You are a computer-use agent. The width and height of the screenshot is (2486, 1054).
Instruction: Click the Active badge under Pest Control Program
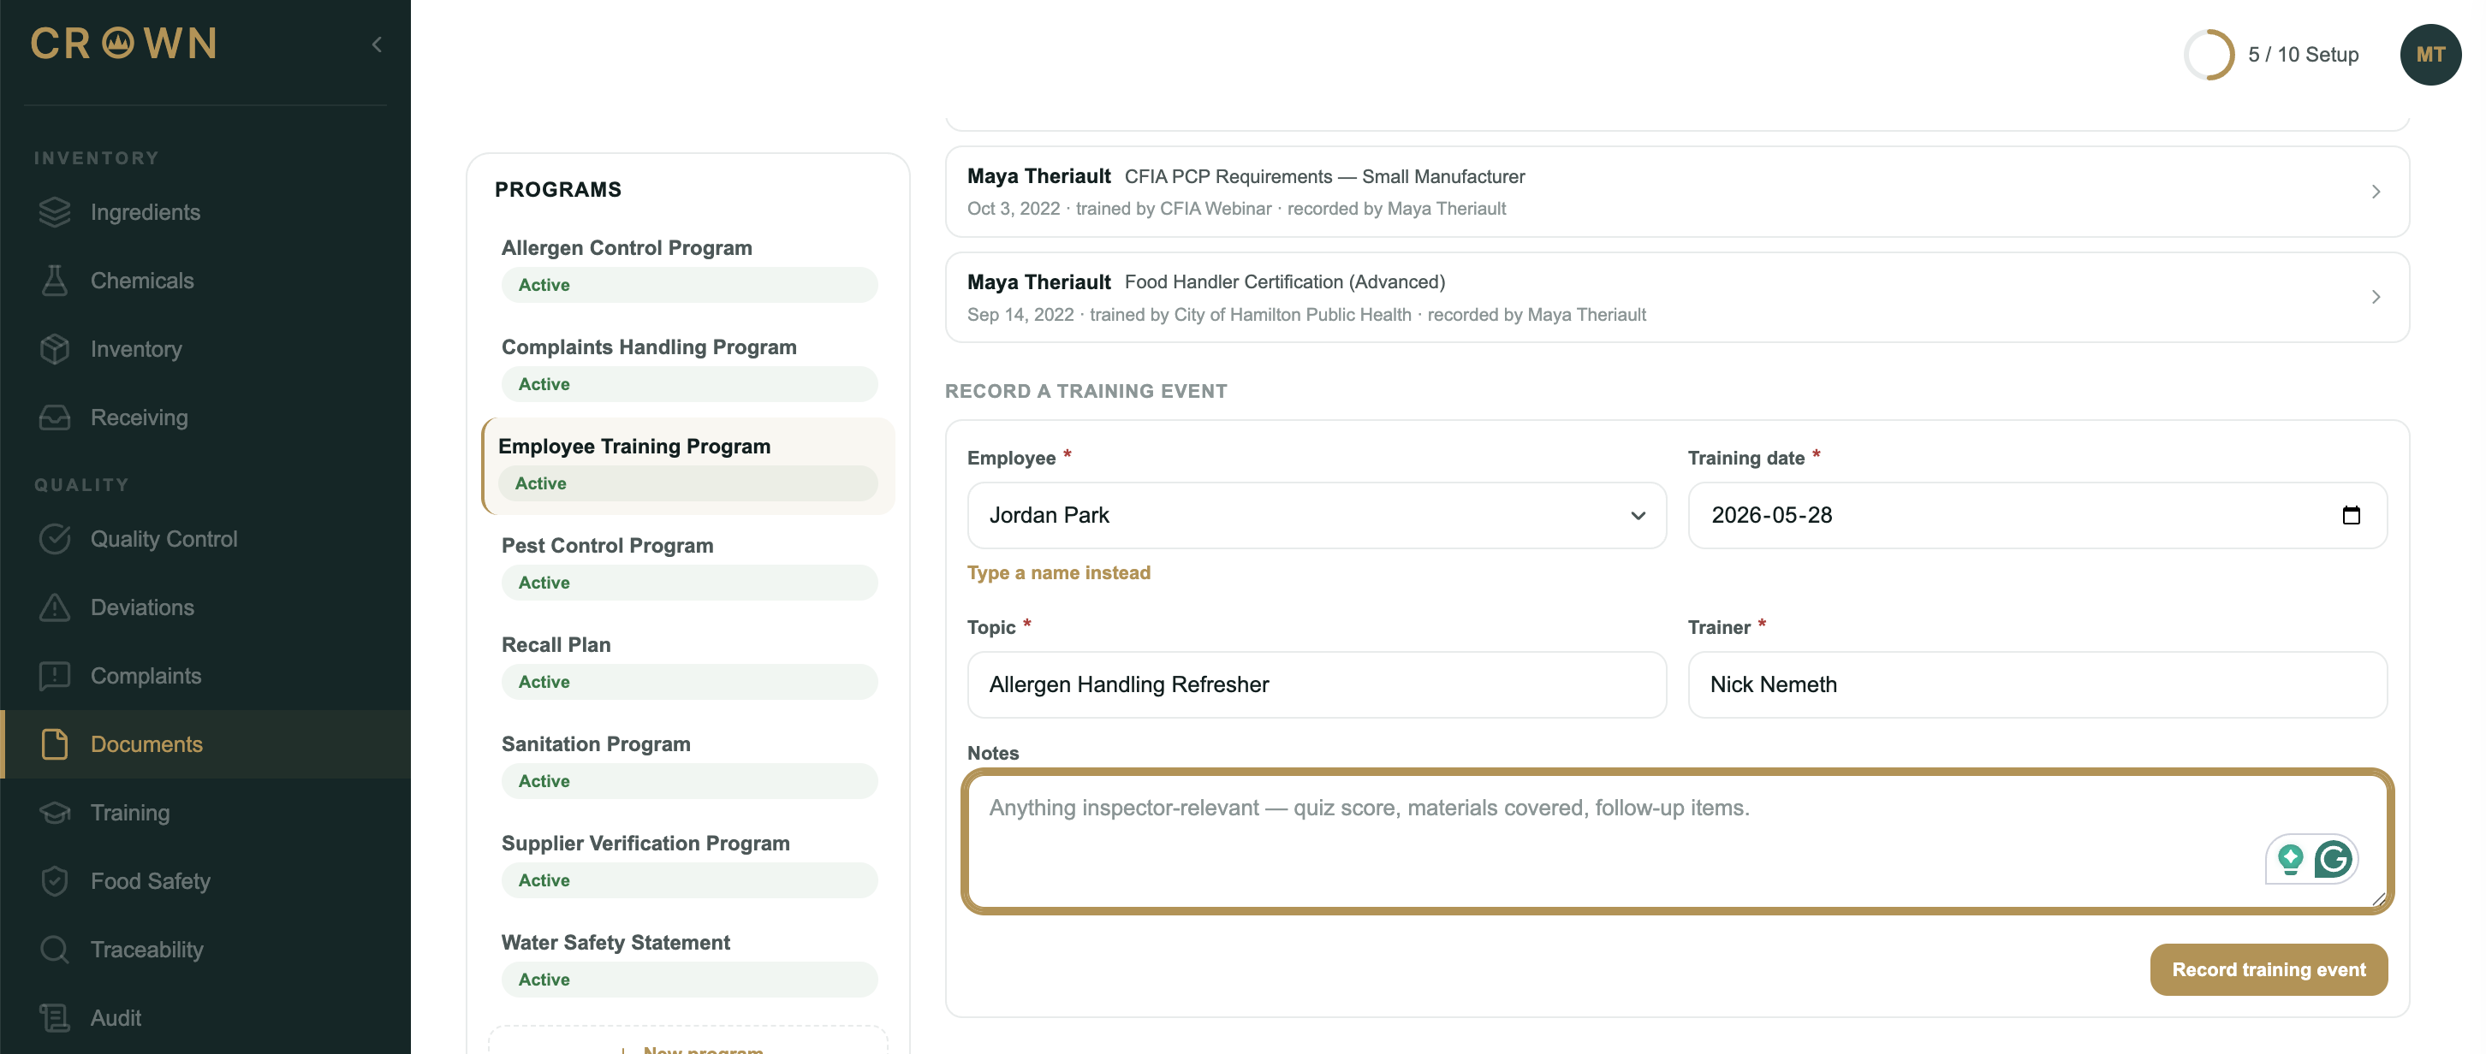(689, 583)
